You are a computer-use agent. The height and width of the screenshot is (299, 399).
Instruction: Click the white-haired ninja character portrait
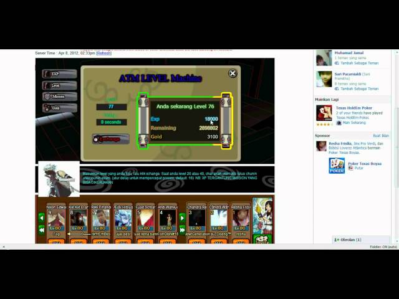tap(59, 179)
